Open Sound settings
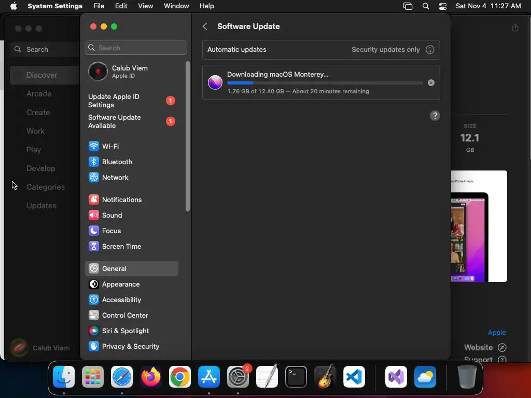The height and width of the screenshot is (398, 531). pos(131,215)
